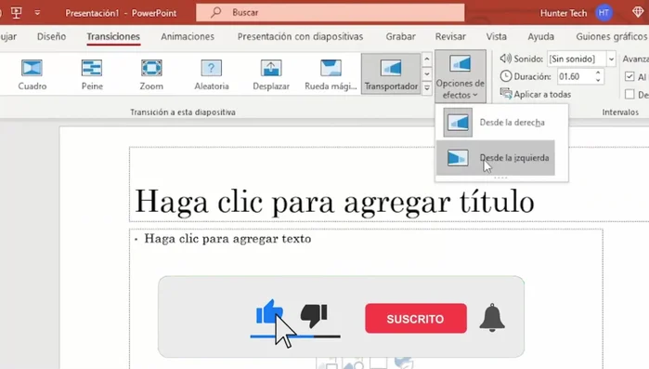649x369 pixels.
Task: Apply the Zoom transition
Action: pos(151,75)
